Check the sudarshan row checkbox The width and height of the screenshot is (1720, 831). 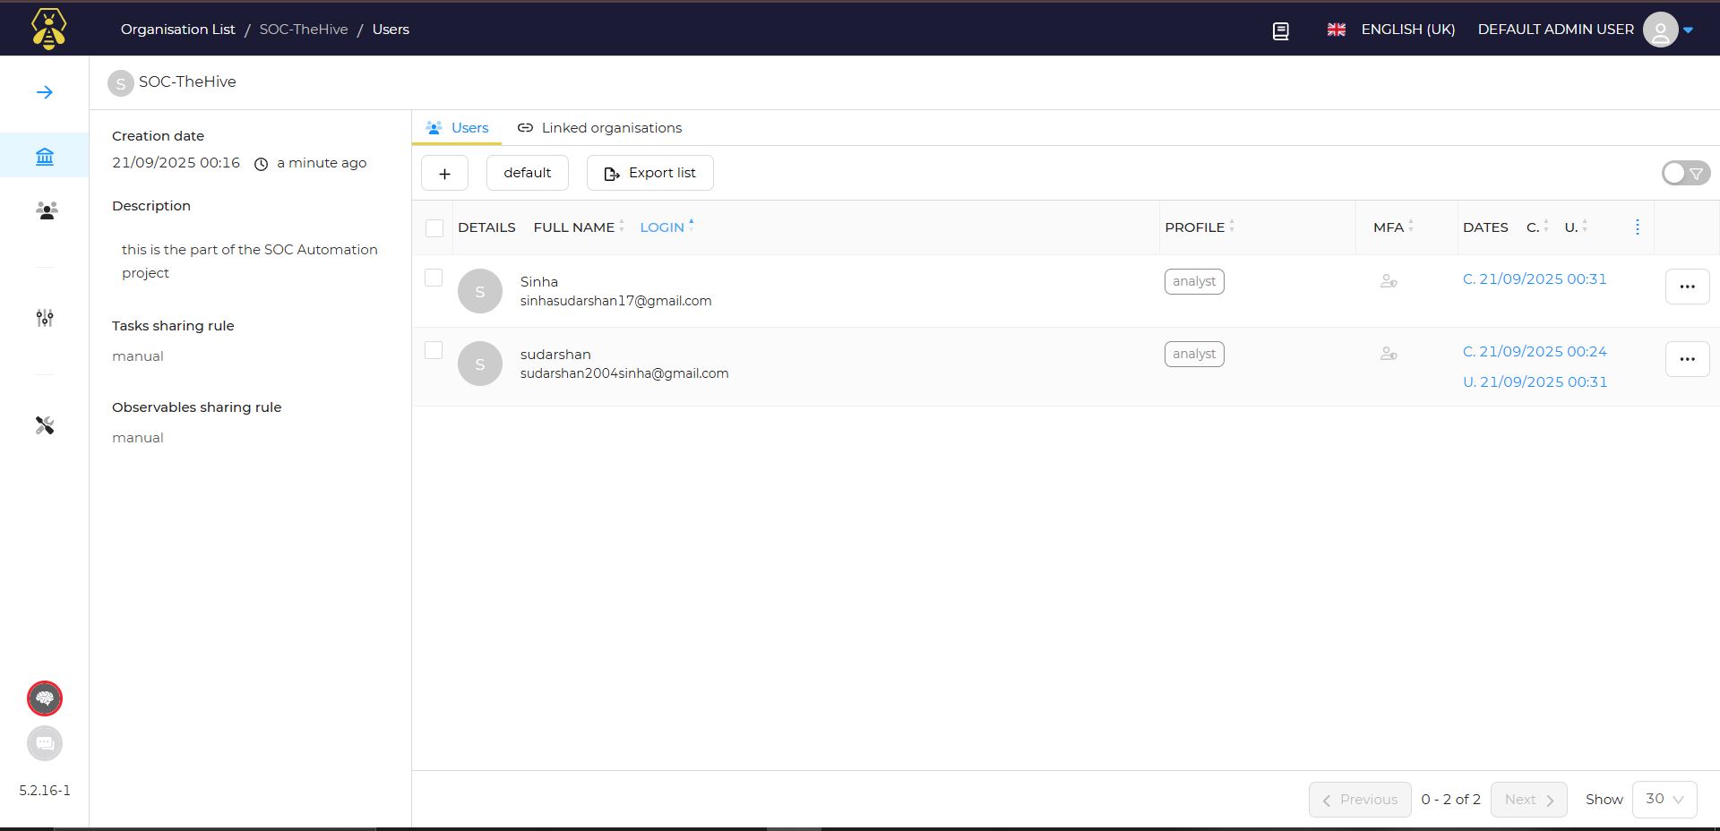point(434,350)
